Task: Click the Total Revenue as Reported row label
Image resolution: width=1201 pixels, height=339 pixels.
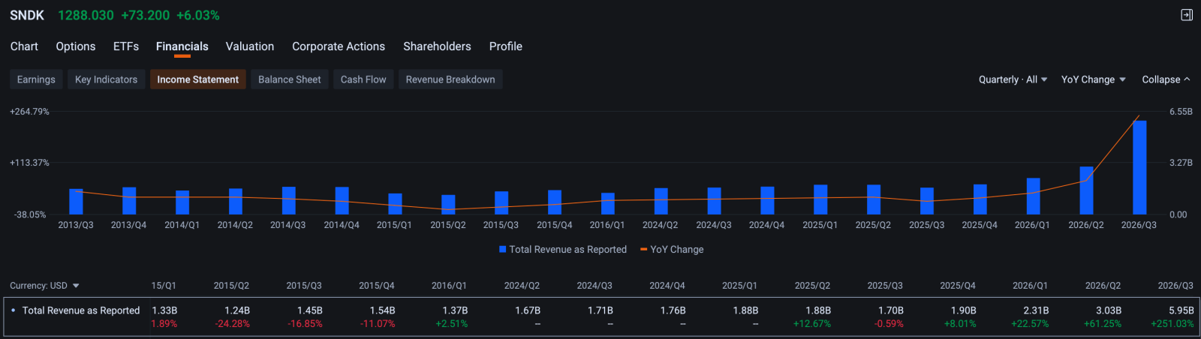Action: click(x=81, y=310)
